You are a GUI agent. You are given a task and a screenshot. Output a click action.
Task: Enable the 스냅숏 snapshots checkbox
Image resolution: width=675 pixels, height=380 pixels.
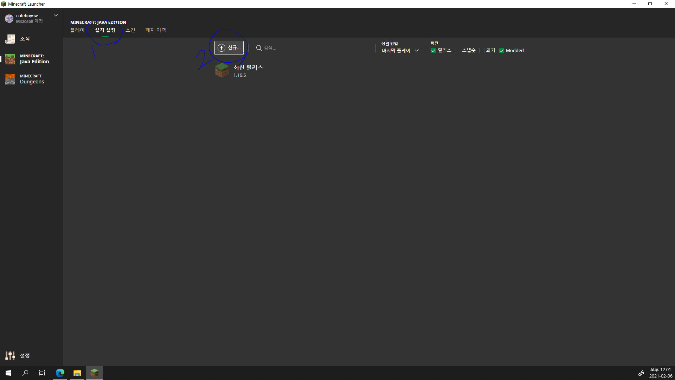coord(457,51)
